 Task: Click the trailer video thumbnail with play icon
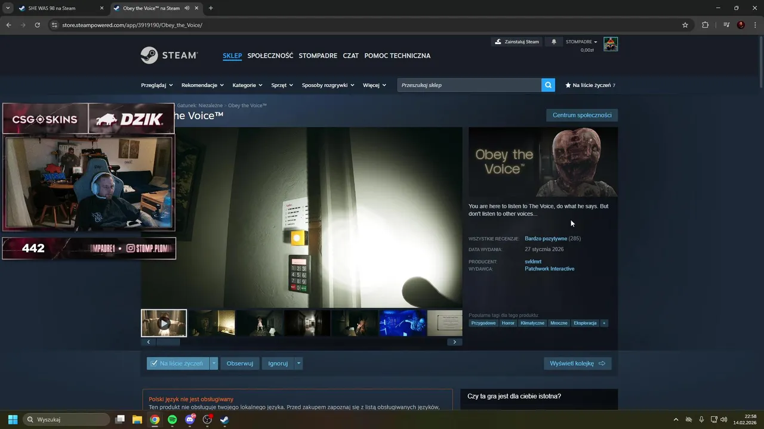click(x=164, y=323)
